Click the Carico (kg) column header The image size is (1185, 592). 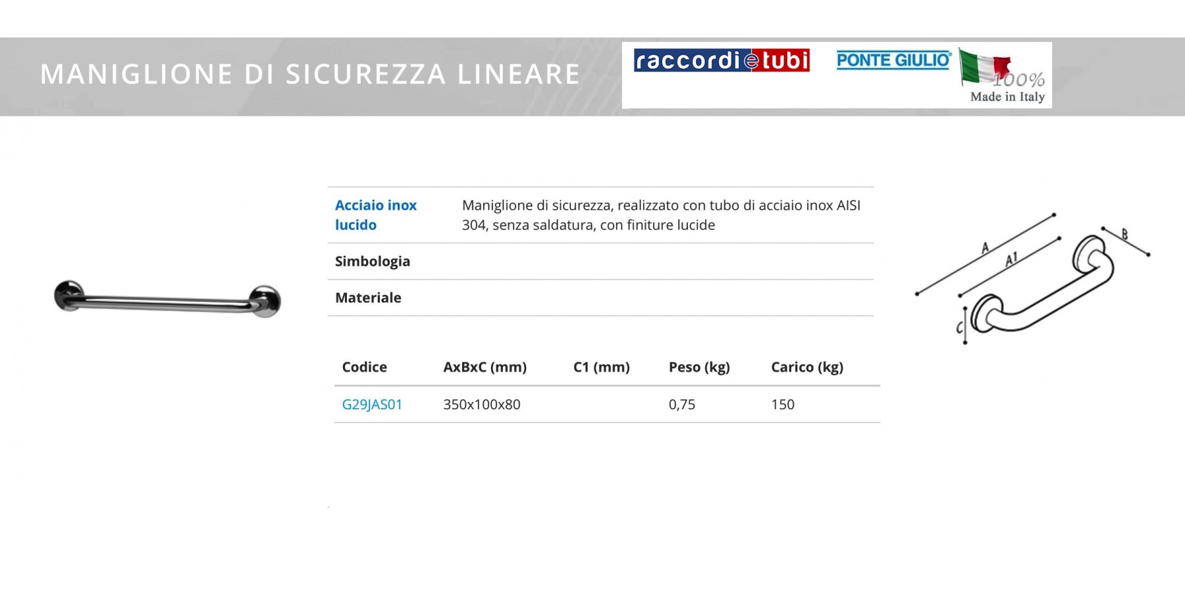point(807,367)
